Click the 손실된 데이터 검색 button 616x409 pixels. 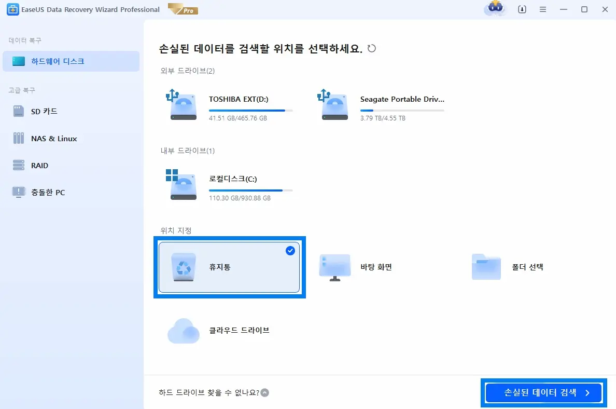point(543,393)
